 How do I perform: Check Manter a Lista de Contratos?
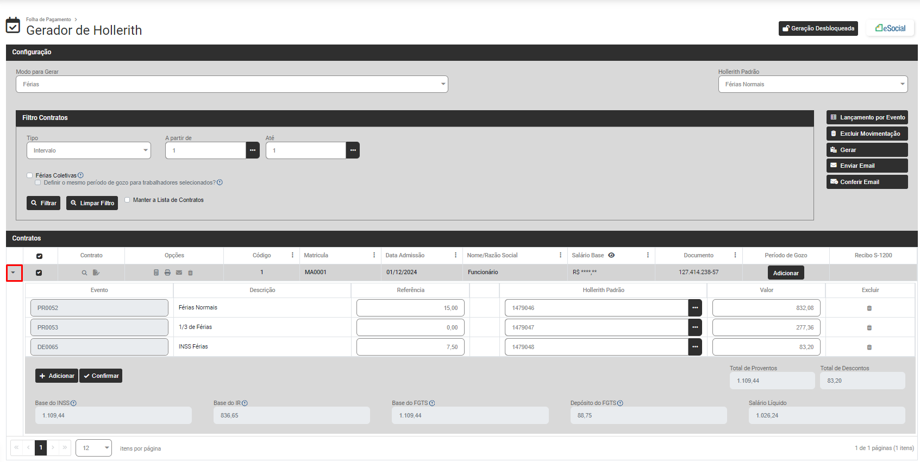tap(127, 200)
